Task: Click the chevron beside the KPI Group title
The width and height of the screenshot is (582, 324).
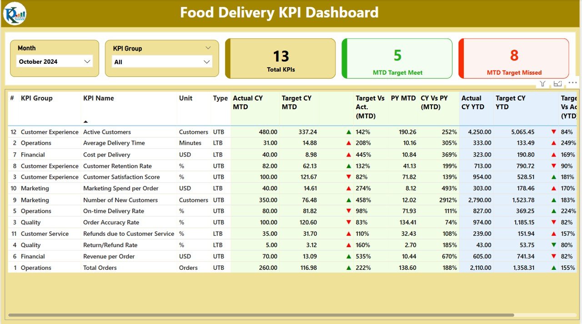Action: 208,48
